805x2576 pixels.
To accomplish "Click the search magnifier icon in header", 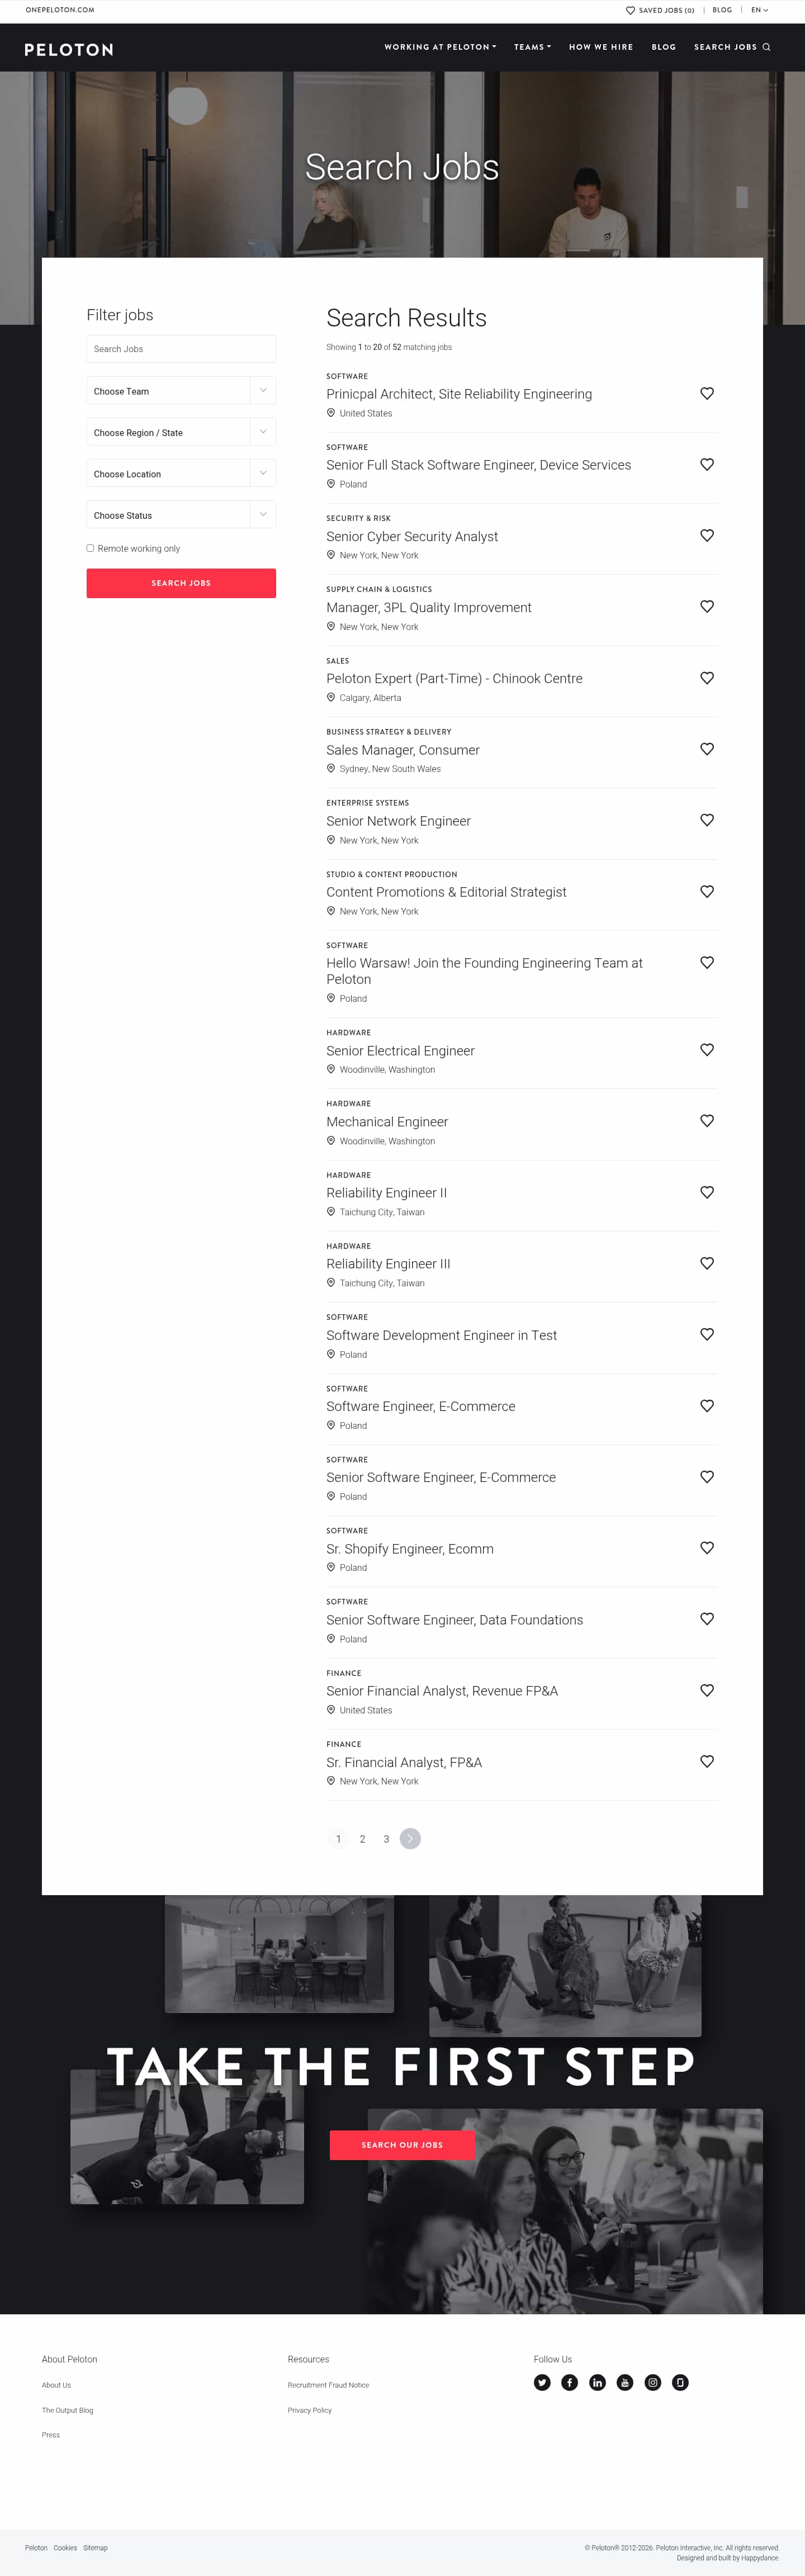I will coord(767,47).
